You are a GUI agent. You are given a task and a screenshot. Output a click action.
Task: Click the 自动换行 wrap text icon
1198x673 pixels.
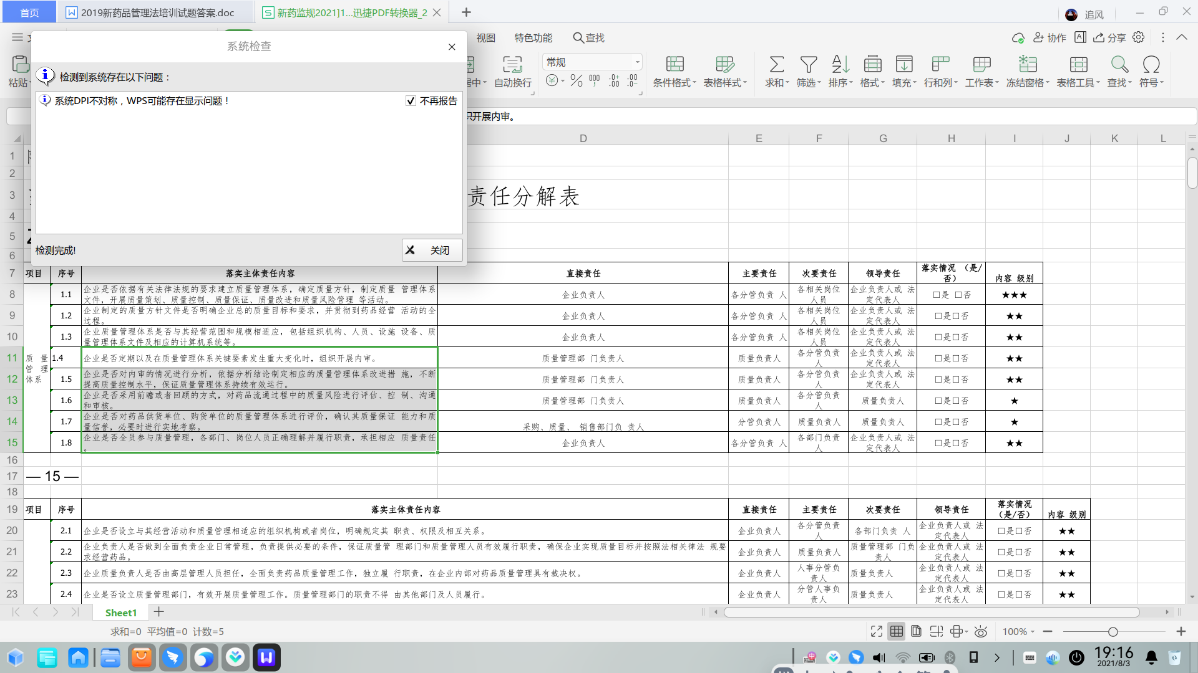click(512, 64)
